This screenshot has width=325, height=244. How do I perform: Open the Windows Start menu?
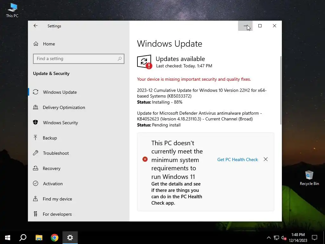(8, 238)
